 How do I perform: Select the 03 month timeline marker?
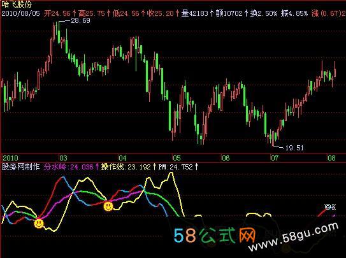tap(63, 158)
